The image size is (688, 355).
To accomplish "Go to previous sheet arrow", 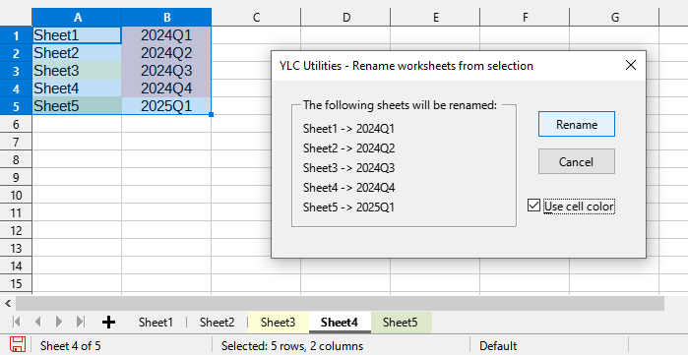I will (x=37, y=323).
